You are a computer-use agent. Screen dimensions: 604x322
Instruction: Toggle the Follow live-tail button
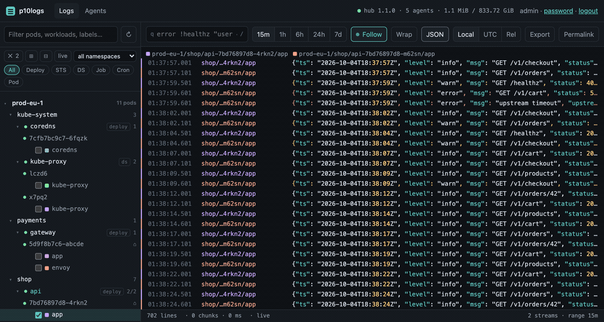point(369,34)
